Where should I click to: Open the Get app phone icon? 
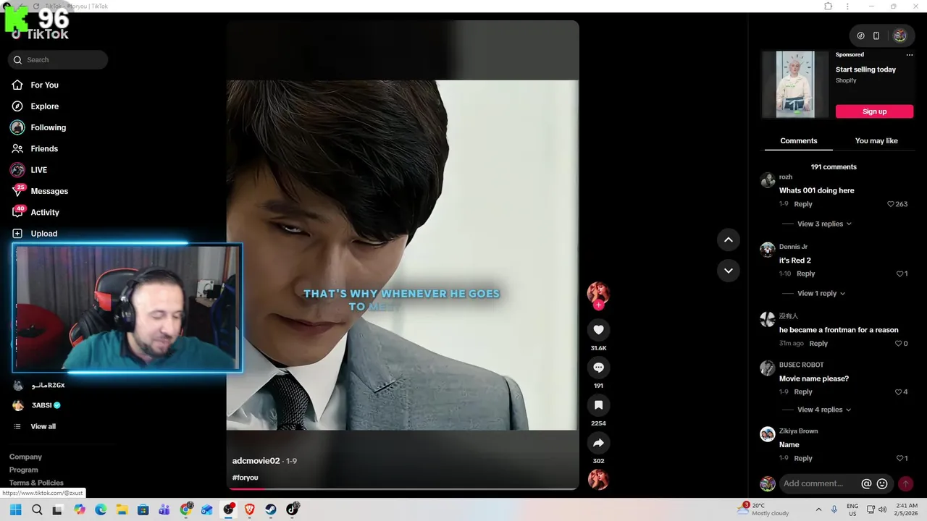pos(876,35)
